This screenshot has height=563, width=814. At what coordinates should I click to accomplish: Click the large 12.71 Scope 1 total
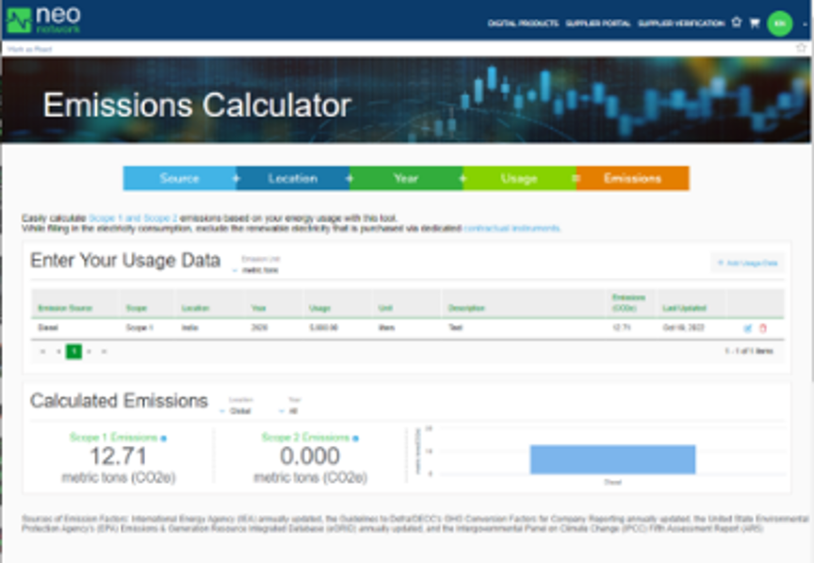point(119,456)
